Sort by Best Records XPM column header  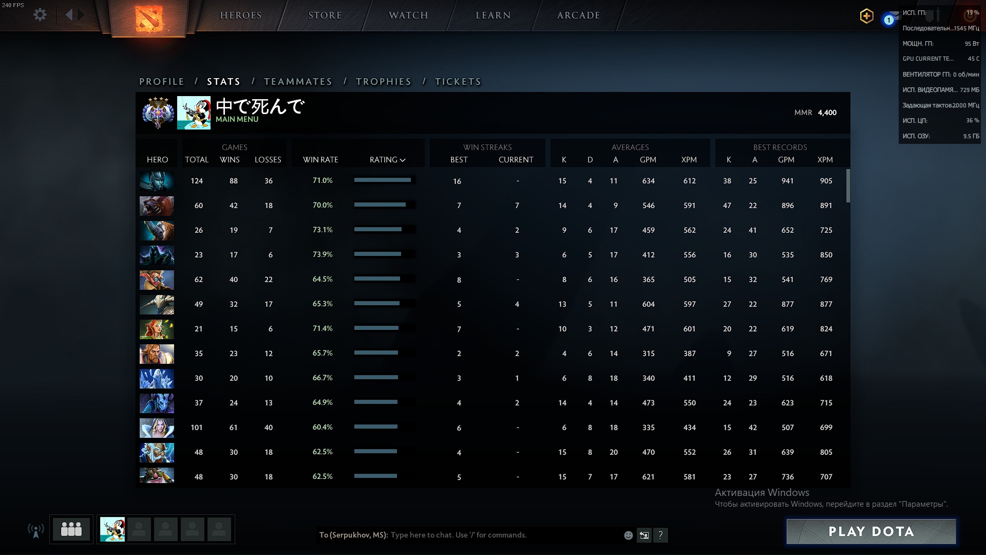point(825,160)
